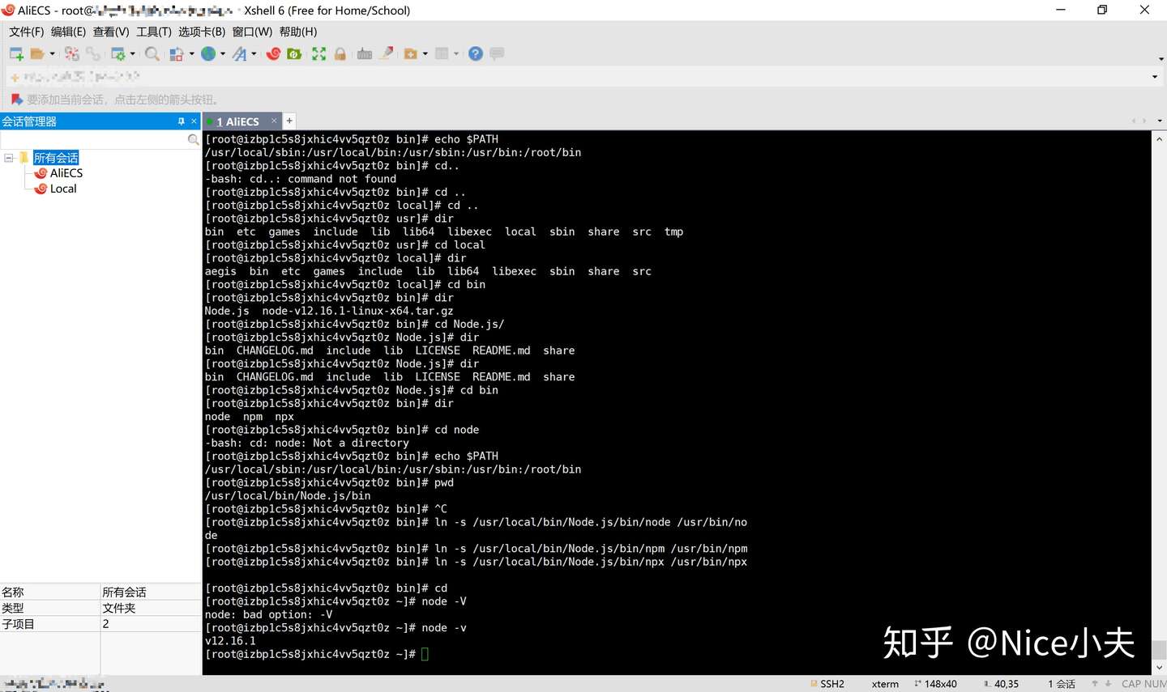Open the 编辑(E) menu

tap(68, 32)
